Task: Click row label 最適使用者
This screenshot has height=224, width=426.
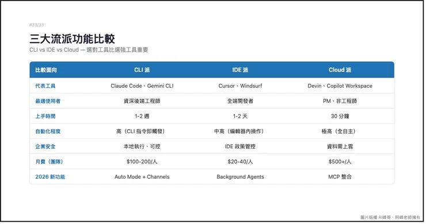Action: (x=48, y=101)
